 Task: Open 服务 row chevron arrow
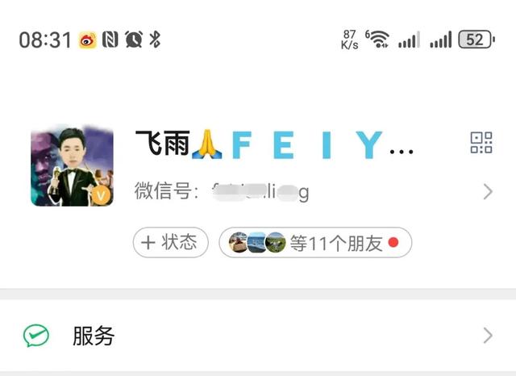(488, 336)
